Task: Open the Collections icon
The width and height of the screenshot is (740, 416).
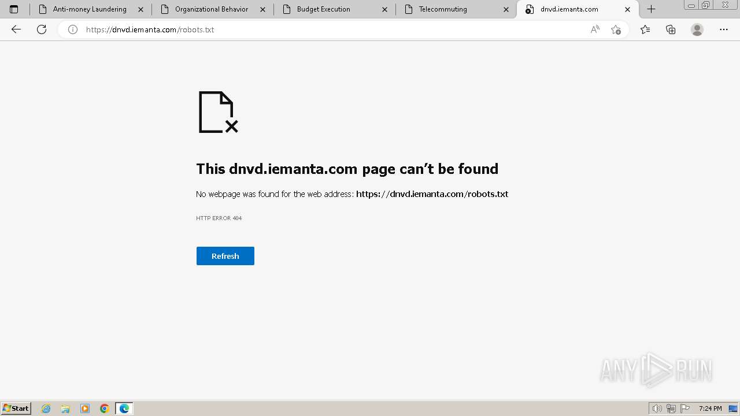Action: pos(671,29)
